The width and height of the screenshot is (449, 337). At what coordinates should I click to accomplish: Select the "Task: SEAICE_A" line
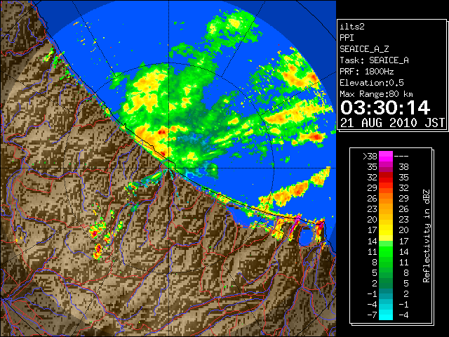(x=374, y=60)
